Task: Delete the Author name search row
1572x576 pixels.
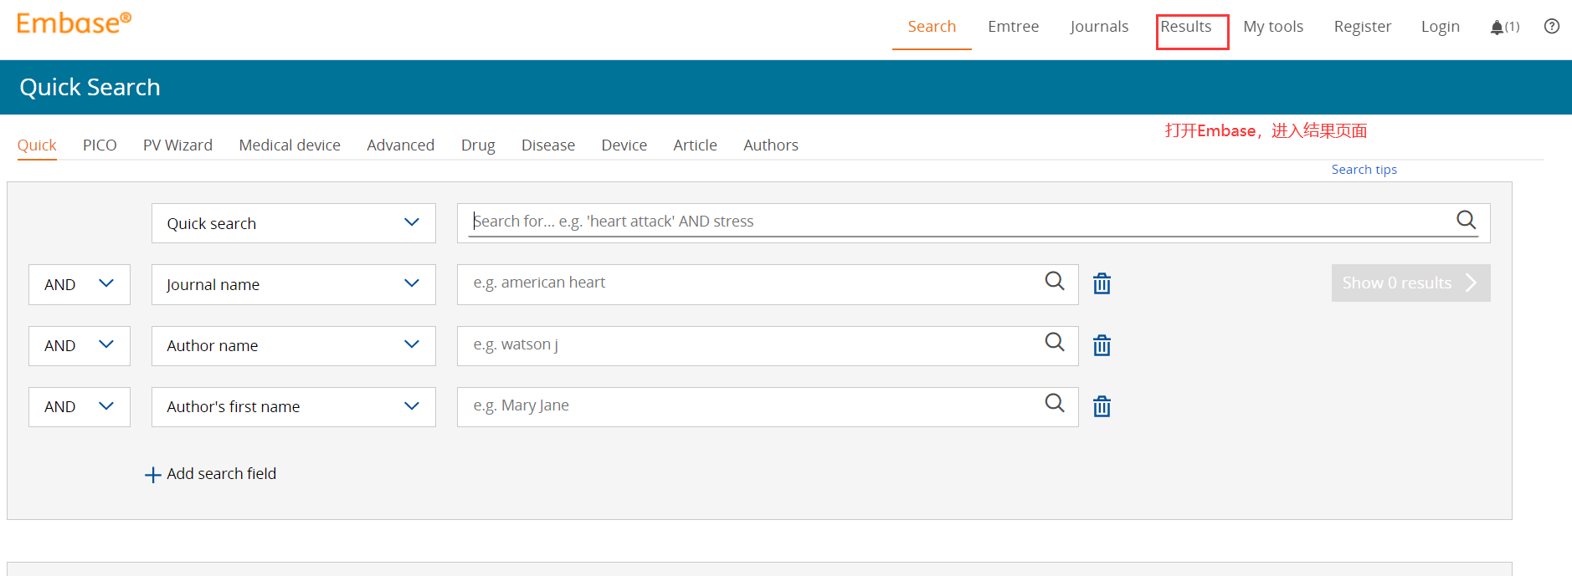Action: point(1102,345)
